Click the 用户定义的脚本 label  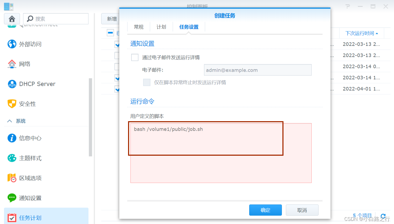coord(147,116)
